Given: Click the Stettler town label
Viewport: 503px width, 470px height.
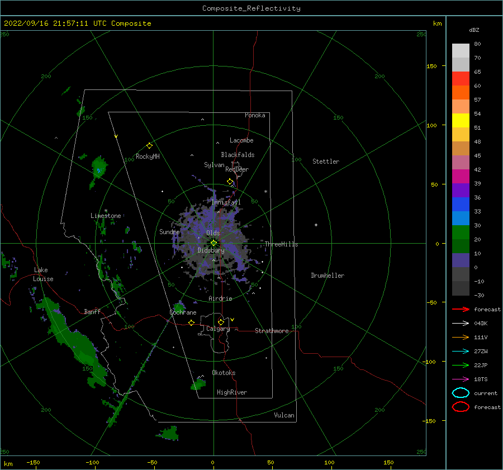Looking at the screenshot, I should click(326, 162).
